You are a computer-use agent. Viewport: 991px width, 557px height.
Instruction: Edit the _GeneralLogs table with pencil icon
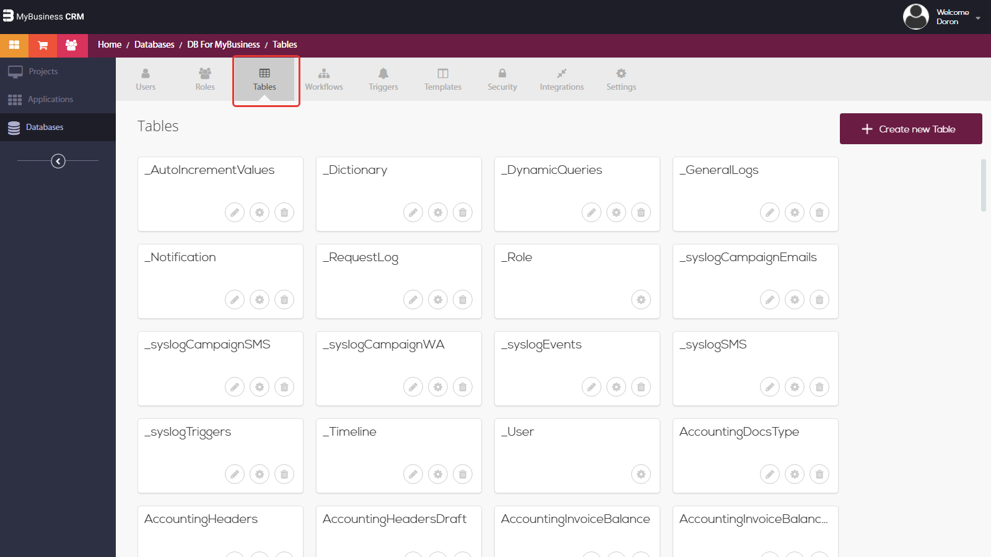click(770, 212)
